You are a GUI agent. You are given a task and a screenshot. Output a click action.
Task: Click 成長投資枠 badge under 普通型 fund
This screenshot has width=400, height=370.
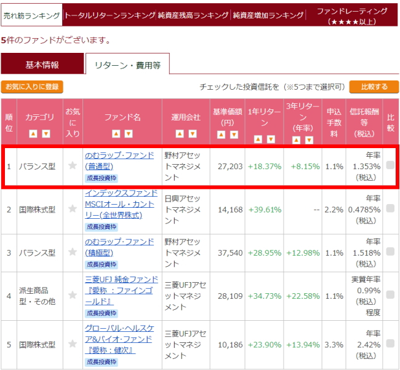coord(102,178)
